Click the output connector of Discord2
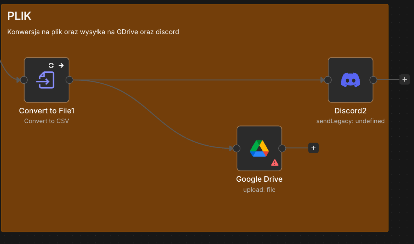The height and width of the screenshot is (244, 414). pos(373,80)
